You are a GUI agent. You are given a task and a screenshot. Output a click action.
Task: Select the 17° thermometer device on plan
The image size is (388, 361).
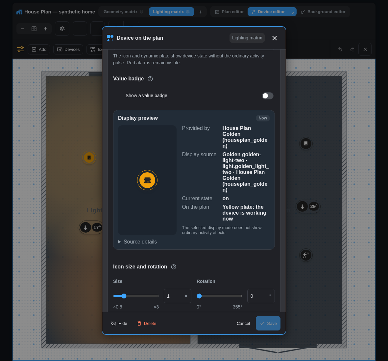[x=91, y=227]
